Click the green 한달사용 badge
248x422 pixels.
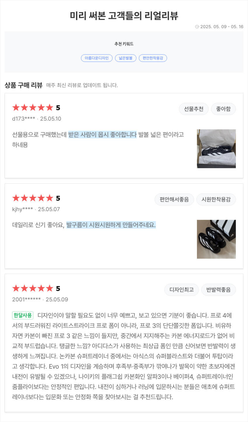[x=23, y=315]
